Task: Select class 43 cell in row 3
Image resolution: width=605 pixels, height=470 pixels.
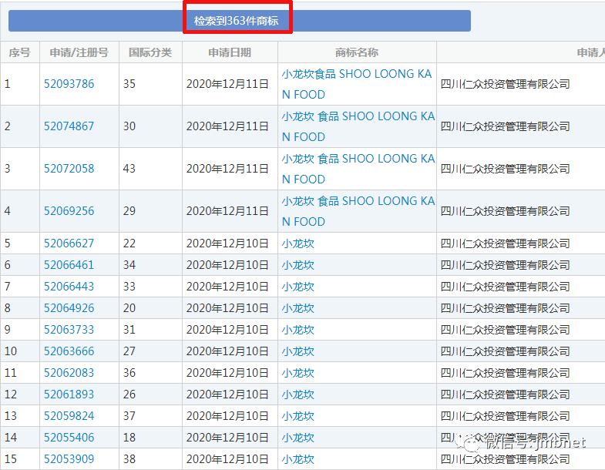Action: (x=150, y=169)
